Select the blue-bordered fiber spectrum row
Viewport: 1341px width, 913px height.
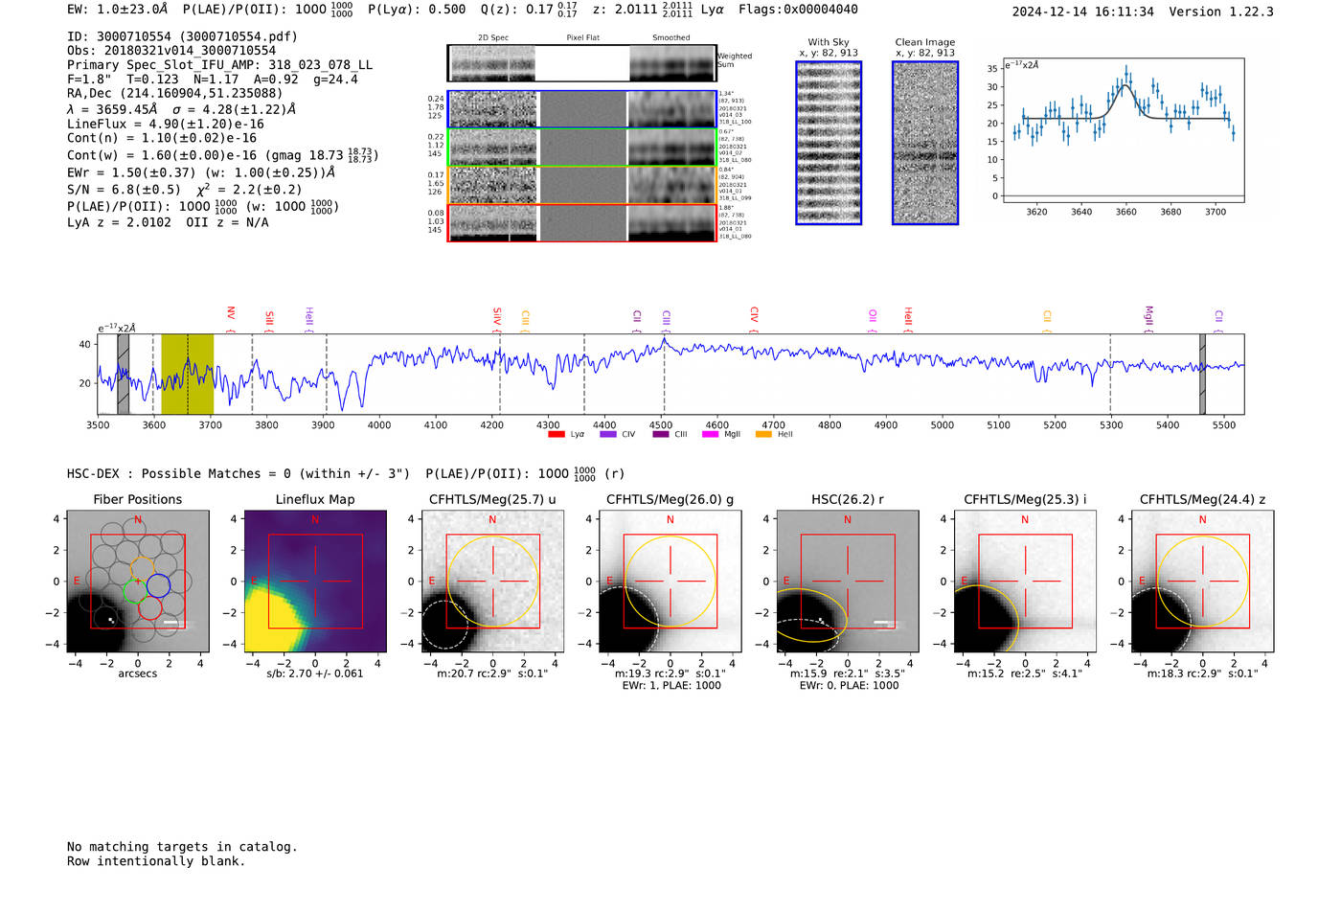pyautogui.click(x=582, y=109)
